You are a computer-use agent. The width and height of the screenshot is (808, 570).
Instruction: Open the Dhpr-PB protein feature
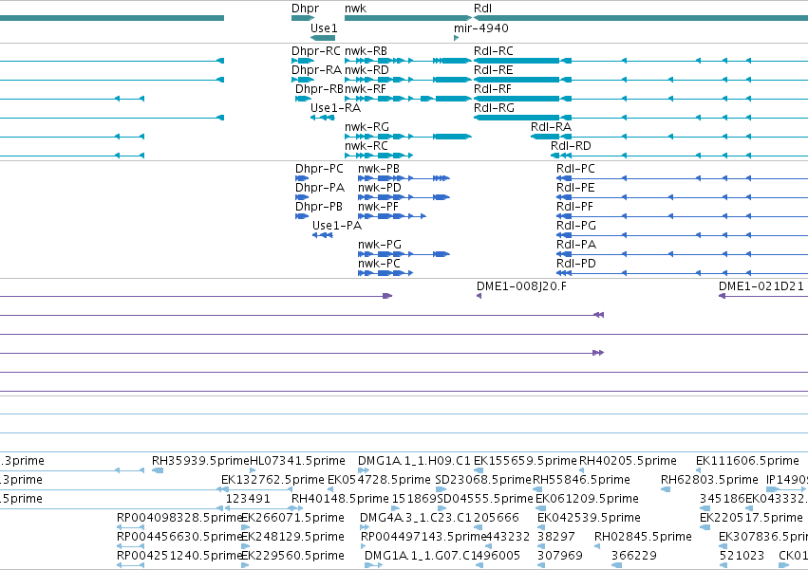pos(302,216)
